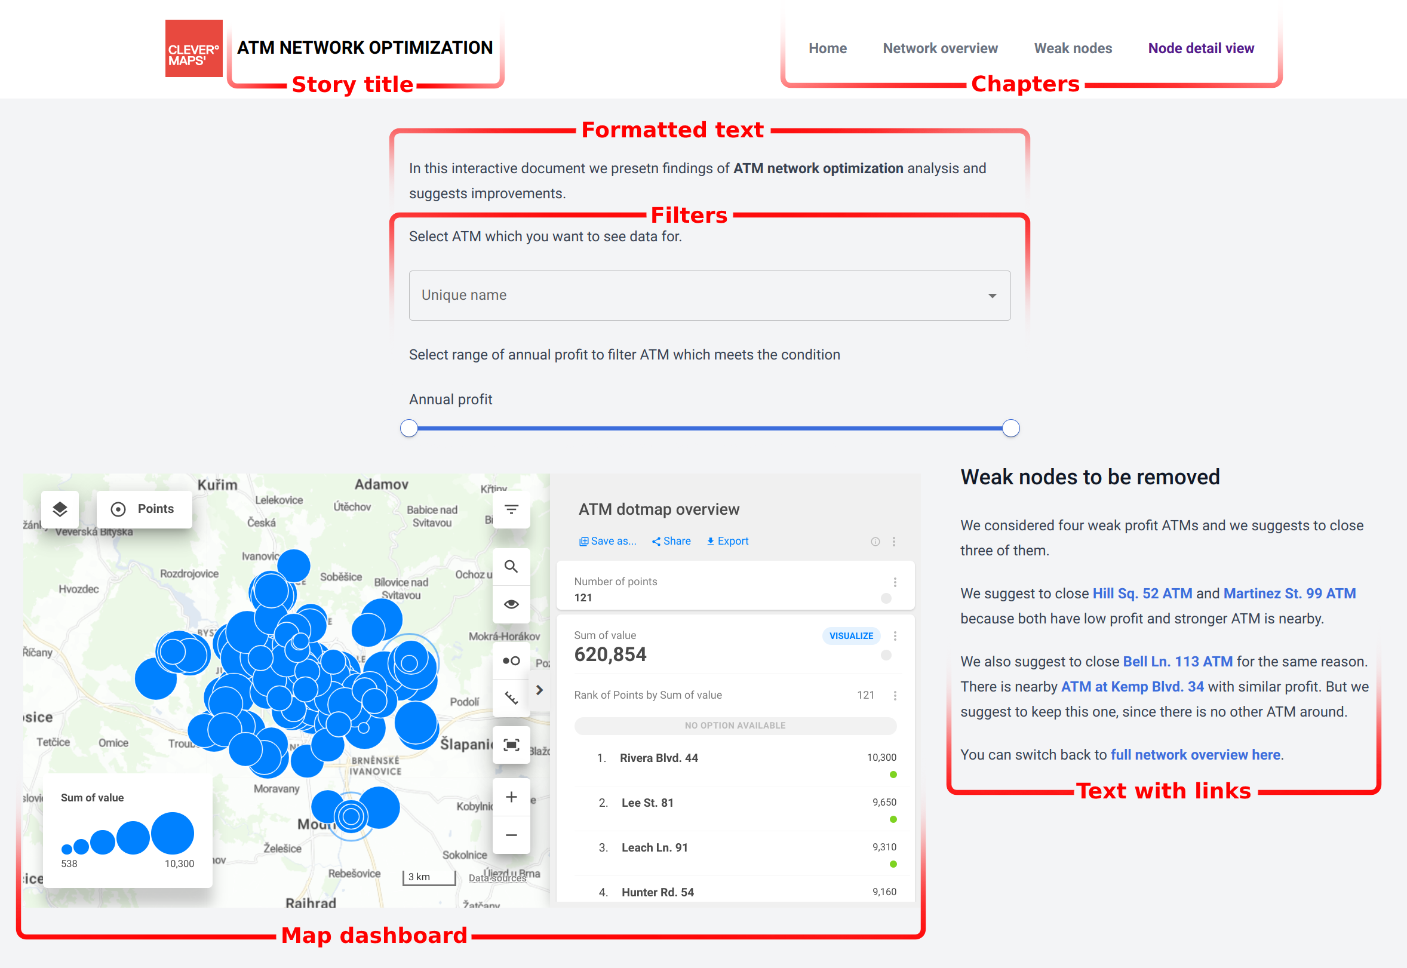Toggle map visibility eye icon
The image size is (1407, 968).
tap(511, 604)
